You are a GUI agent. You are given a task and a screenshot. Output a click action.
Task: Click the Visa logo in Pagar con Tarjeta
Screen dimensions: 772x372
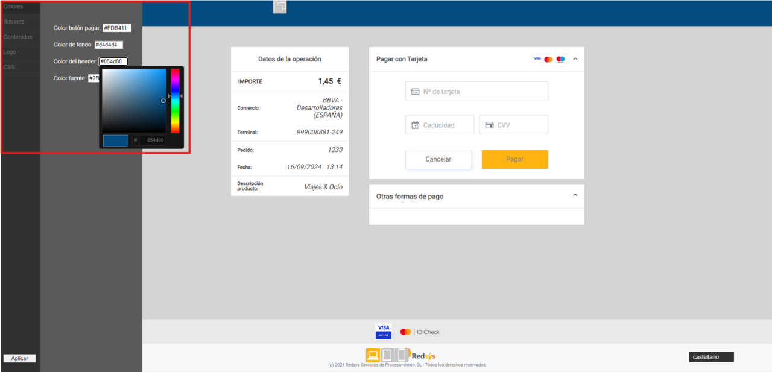pos(537,59)
